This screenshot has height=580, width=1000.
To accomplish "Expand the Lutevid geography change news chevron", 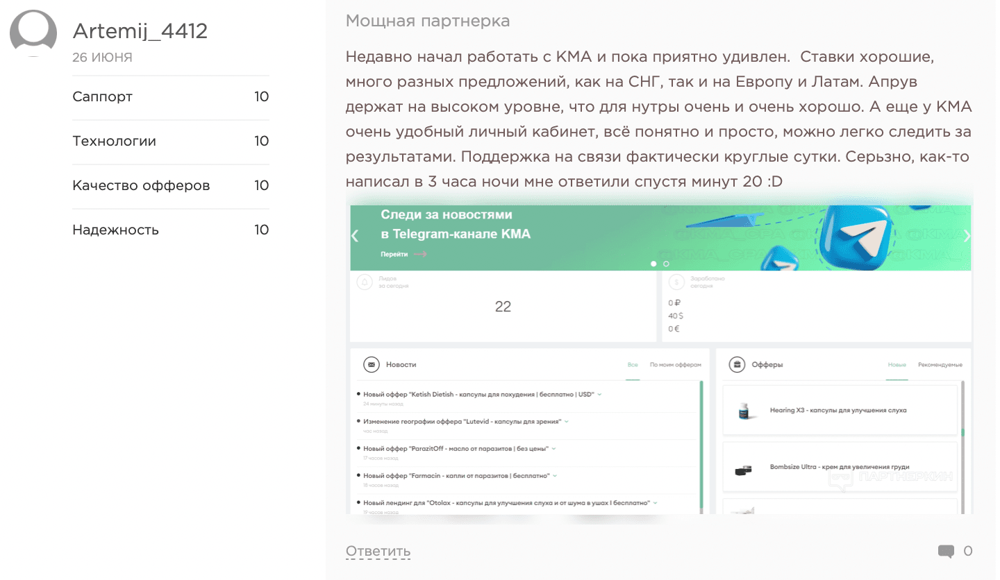I will (566, 421).
